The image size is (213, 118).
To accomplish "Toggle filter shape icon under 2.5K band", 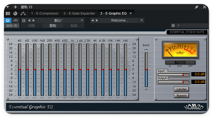I will (88, 98).
